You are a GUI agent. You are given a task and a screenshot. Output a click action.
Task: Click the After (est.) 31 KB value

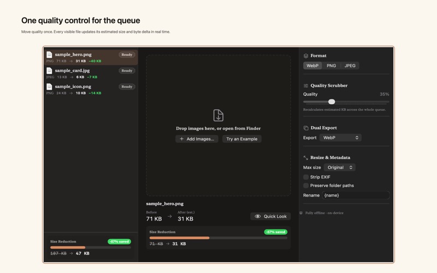coord(185,219)
